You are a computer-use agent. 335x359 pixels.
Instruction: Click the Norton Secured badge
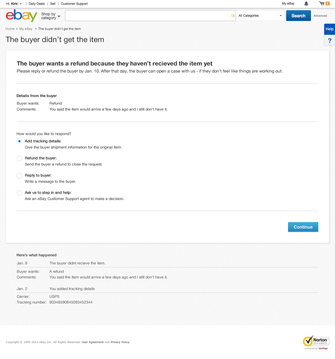(x=316, y=343)
